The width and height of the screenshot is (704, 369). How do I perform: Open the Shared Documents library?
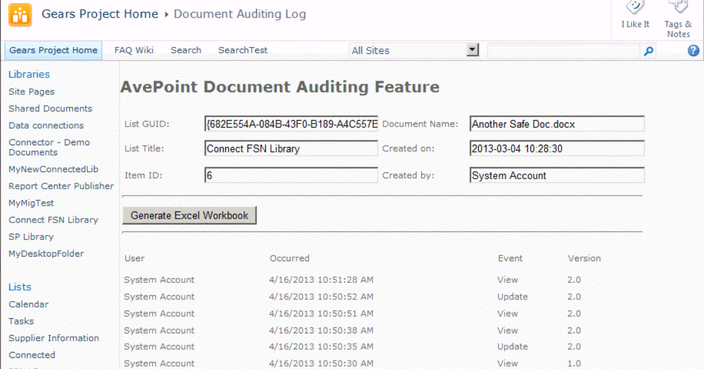click(x=50, y=108)
